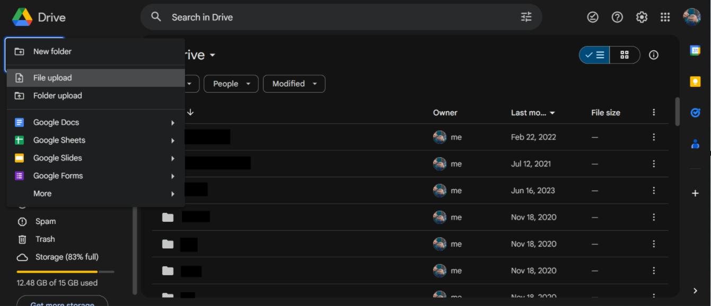Image resolution: width=711 pixels, height=306 pixels.
Task: Open the My Drive title dropdown arrow
Action: (x=213, y=55)
